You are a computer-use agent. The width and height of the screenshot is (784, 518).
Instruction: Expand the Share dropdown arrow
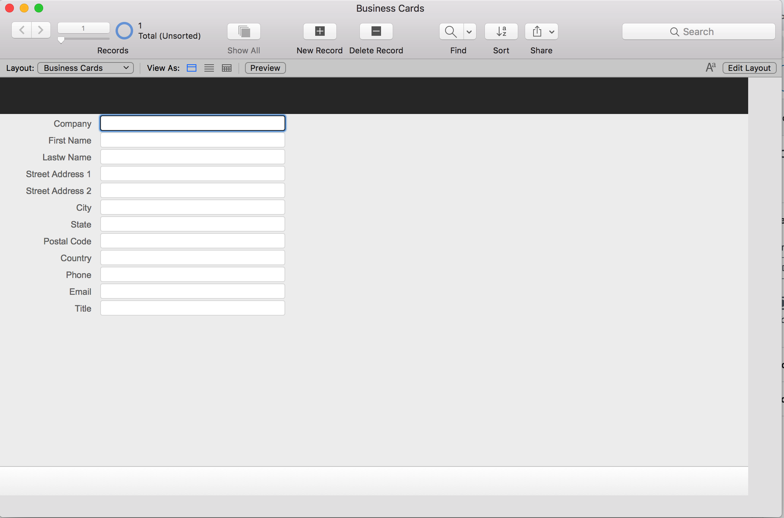(x=552, y=32)
